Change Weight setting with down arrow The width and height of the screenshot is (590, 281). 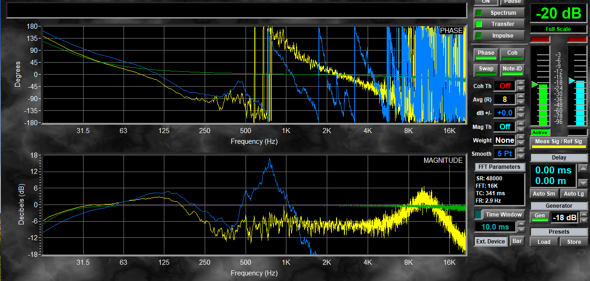pyautogui.click(x=521, y=143)
